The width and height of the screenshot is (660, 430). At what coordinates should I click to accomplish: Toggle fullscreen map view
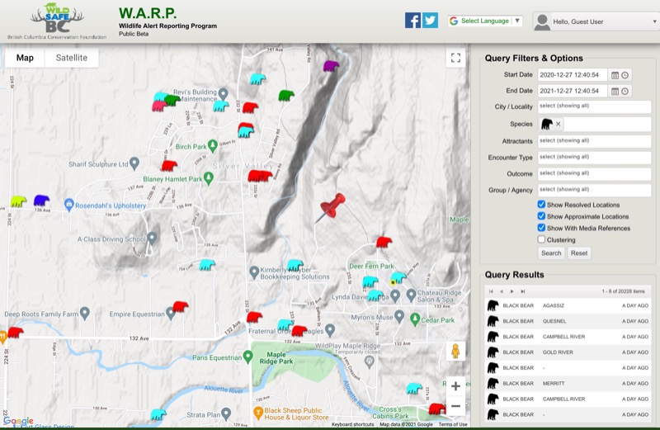click(x=455, y=58)
